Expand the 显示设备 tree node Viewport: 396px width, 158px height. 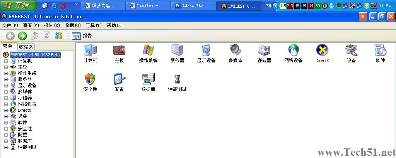tap(6, 86)
